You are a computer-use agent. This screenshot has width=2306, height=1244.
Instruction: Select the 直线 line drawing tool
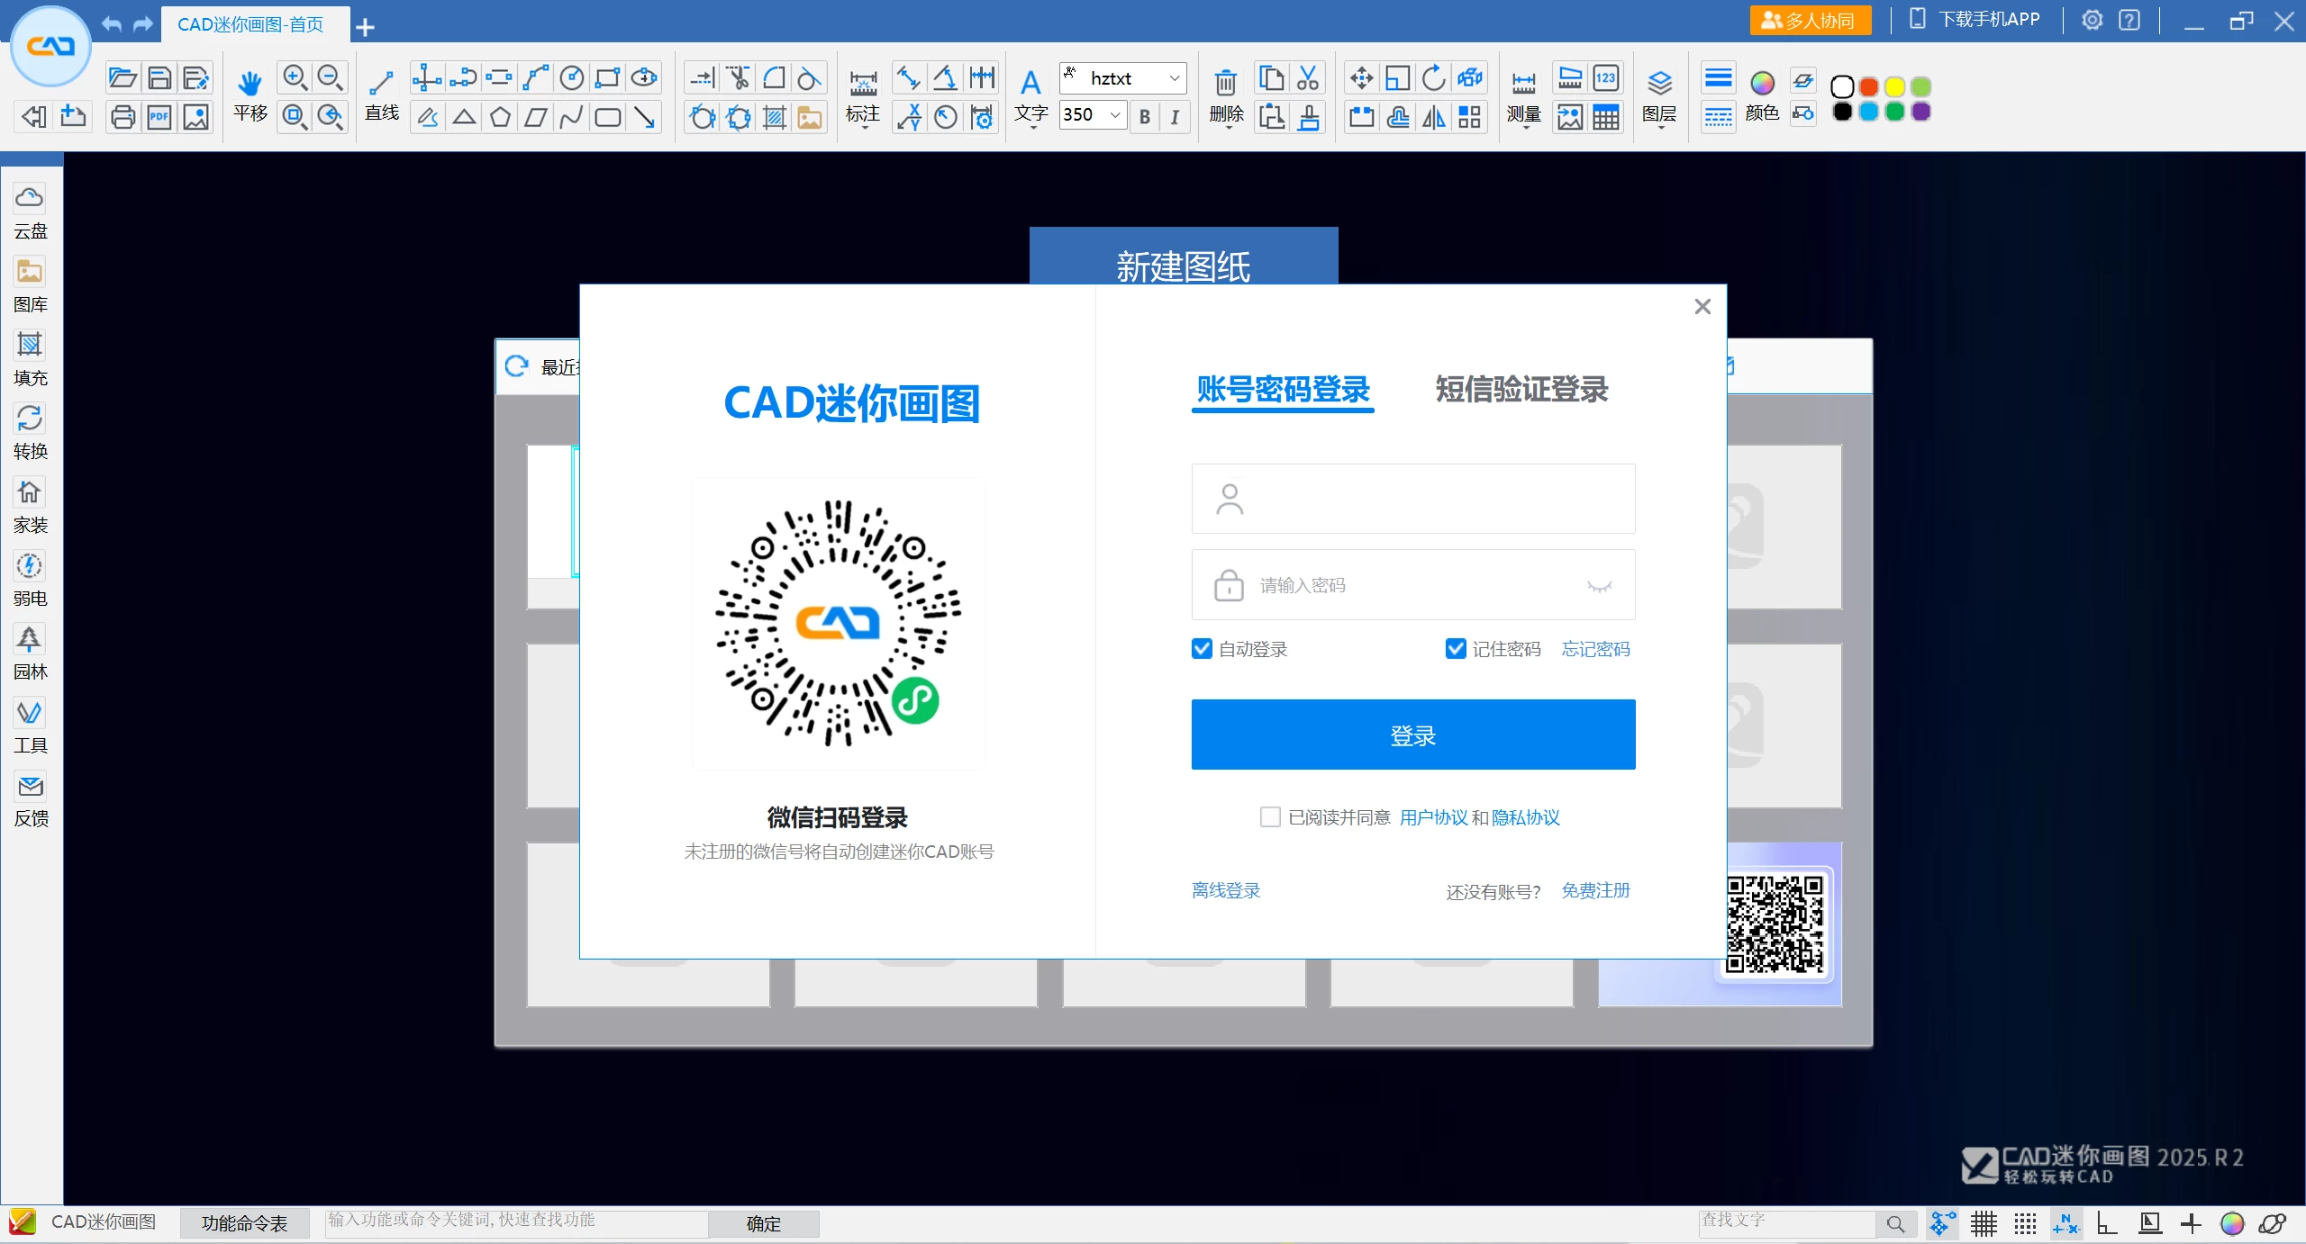click(381, 84)
